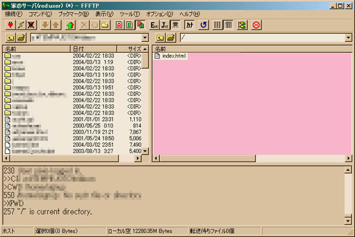Click the local 日付 column header
The height and width of the screenshot is (237, 355).
[x=94, y=49]
